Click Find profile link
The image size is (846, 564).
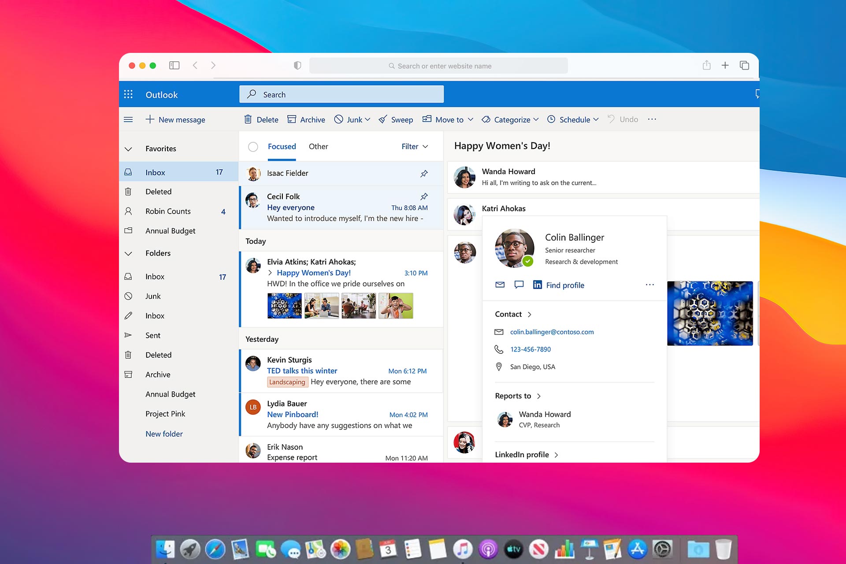tap(565, 285)
